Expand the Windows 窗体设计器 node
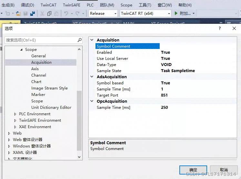The height and width of the screenshot is (179, 241). tap(9, 146)
